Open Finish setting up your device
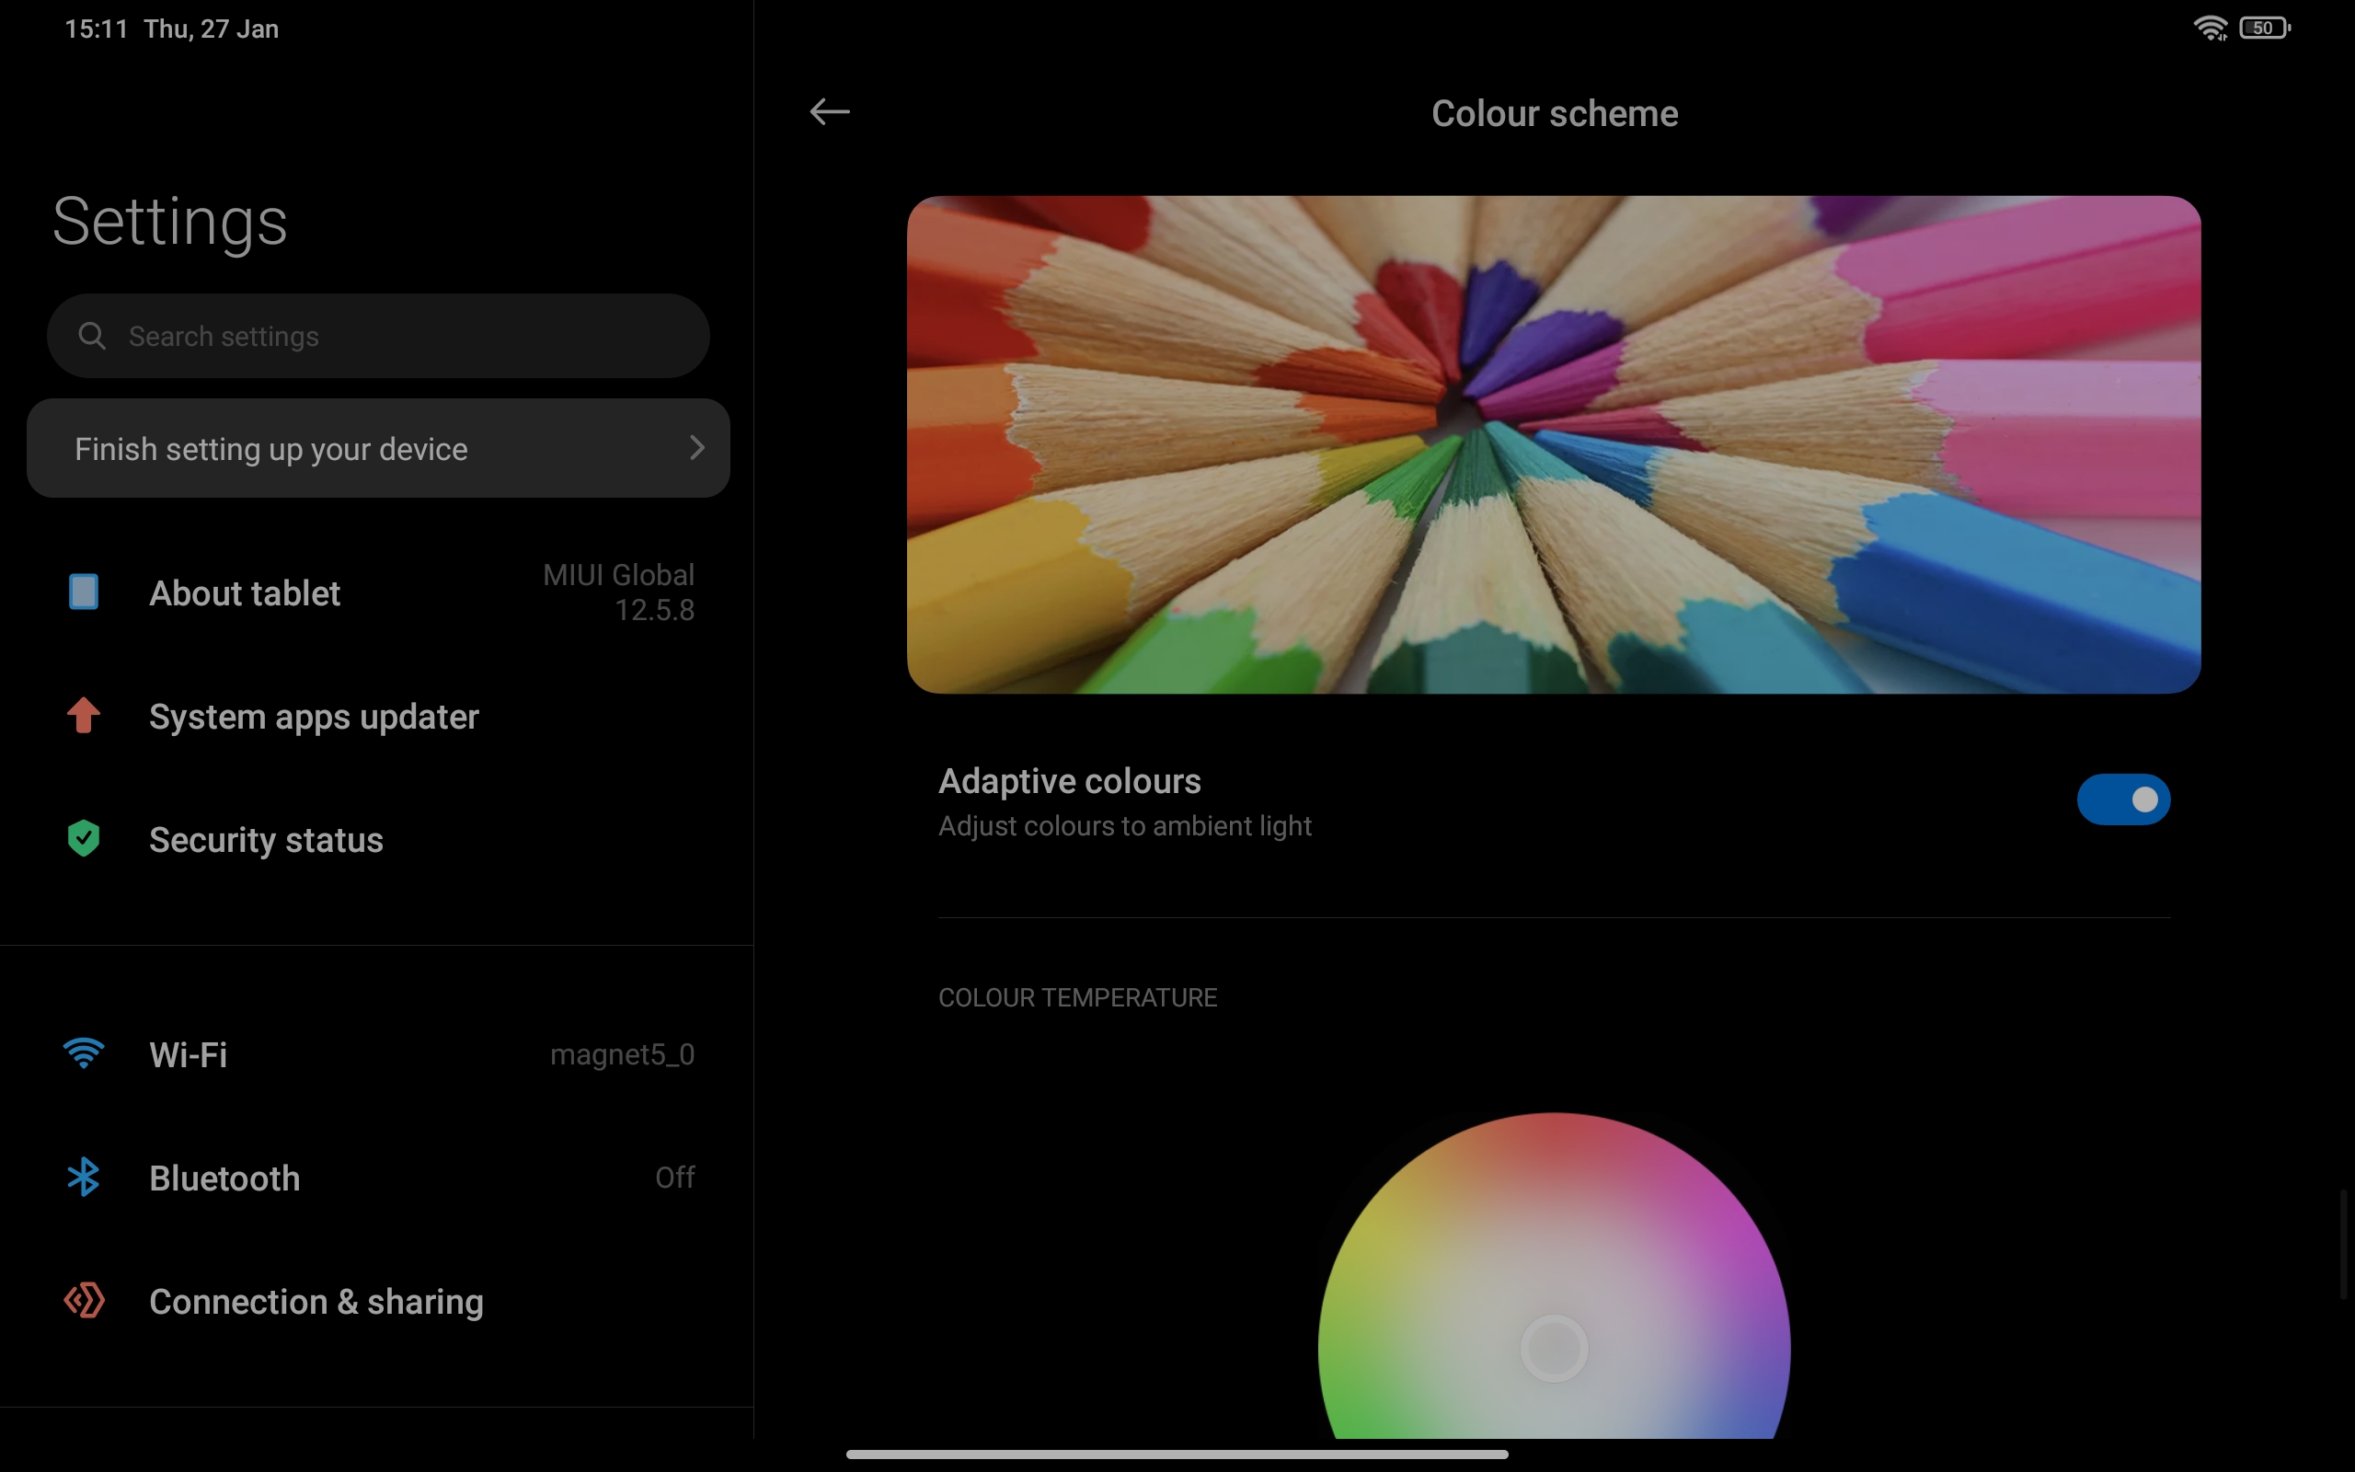This screenshot has height=1472, width=2355. [379, 448]
